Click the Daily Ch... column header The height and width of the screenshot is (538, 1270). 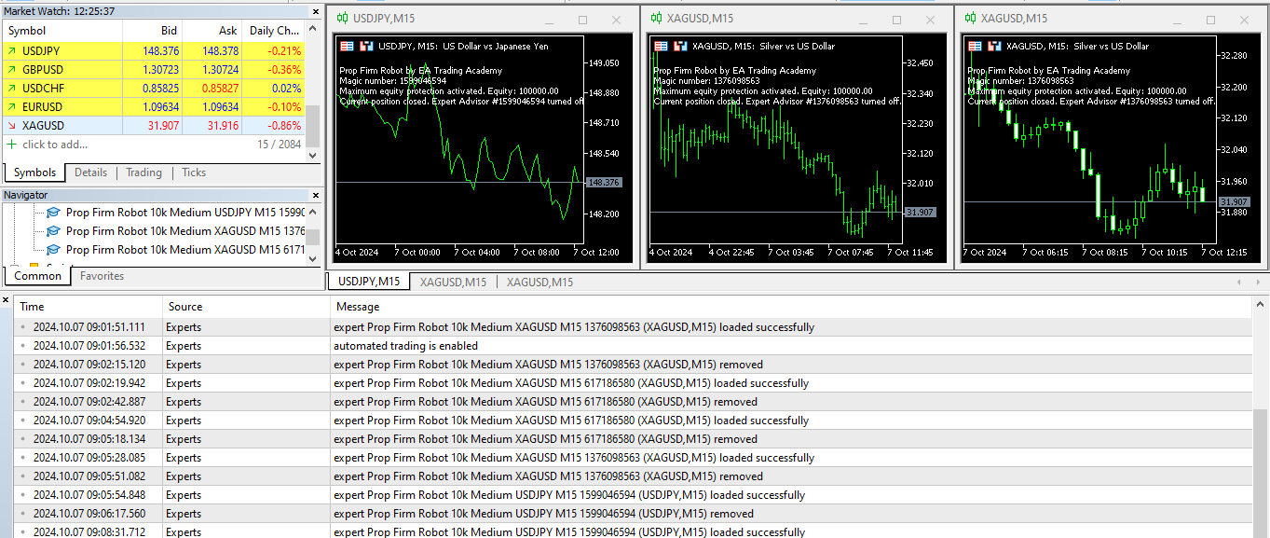[274, 31]
